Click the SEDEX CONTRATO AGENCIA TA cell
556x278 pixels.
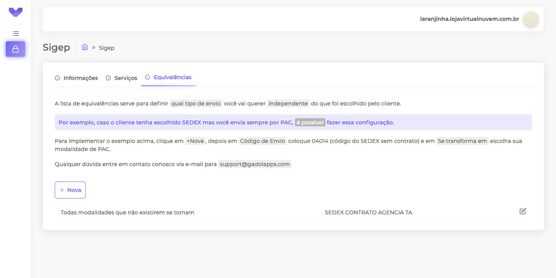point(368,212)
